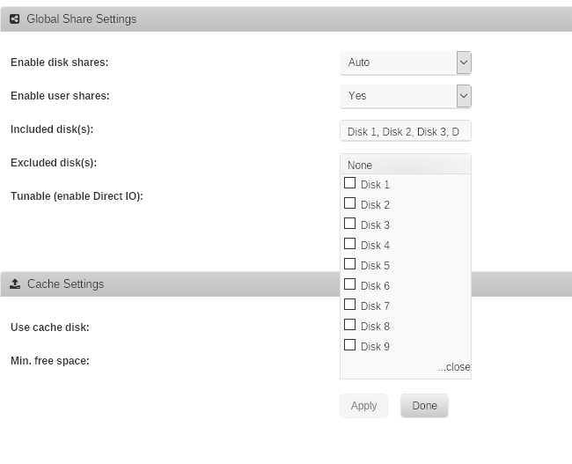Screen dimensions: 572x464
Task: Check the Disk 1 checkbox
Action: pos(350,183)
